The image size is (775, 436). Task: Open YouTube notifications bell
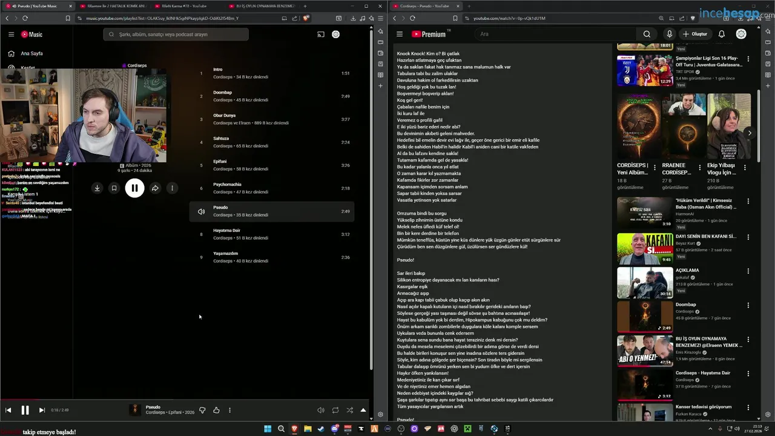point(722,34)
